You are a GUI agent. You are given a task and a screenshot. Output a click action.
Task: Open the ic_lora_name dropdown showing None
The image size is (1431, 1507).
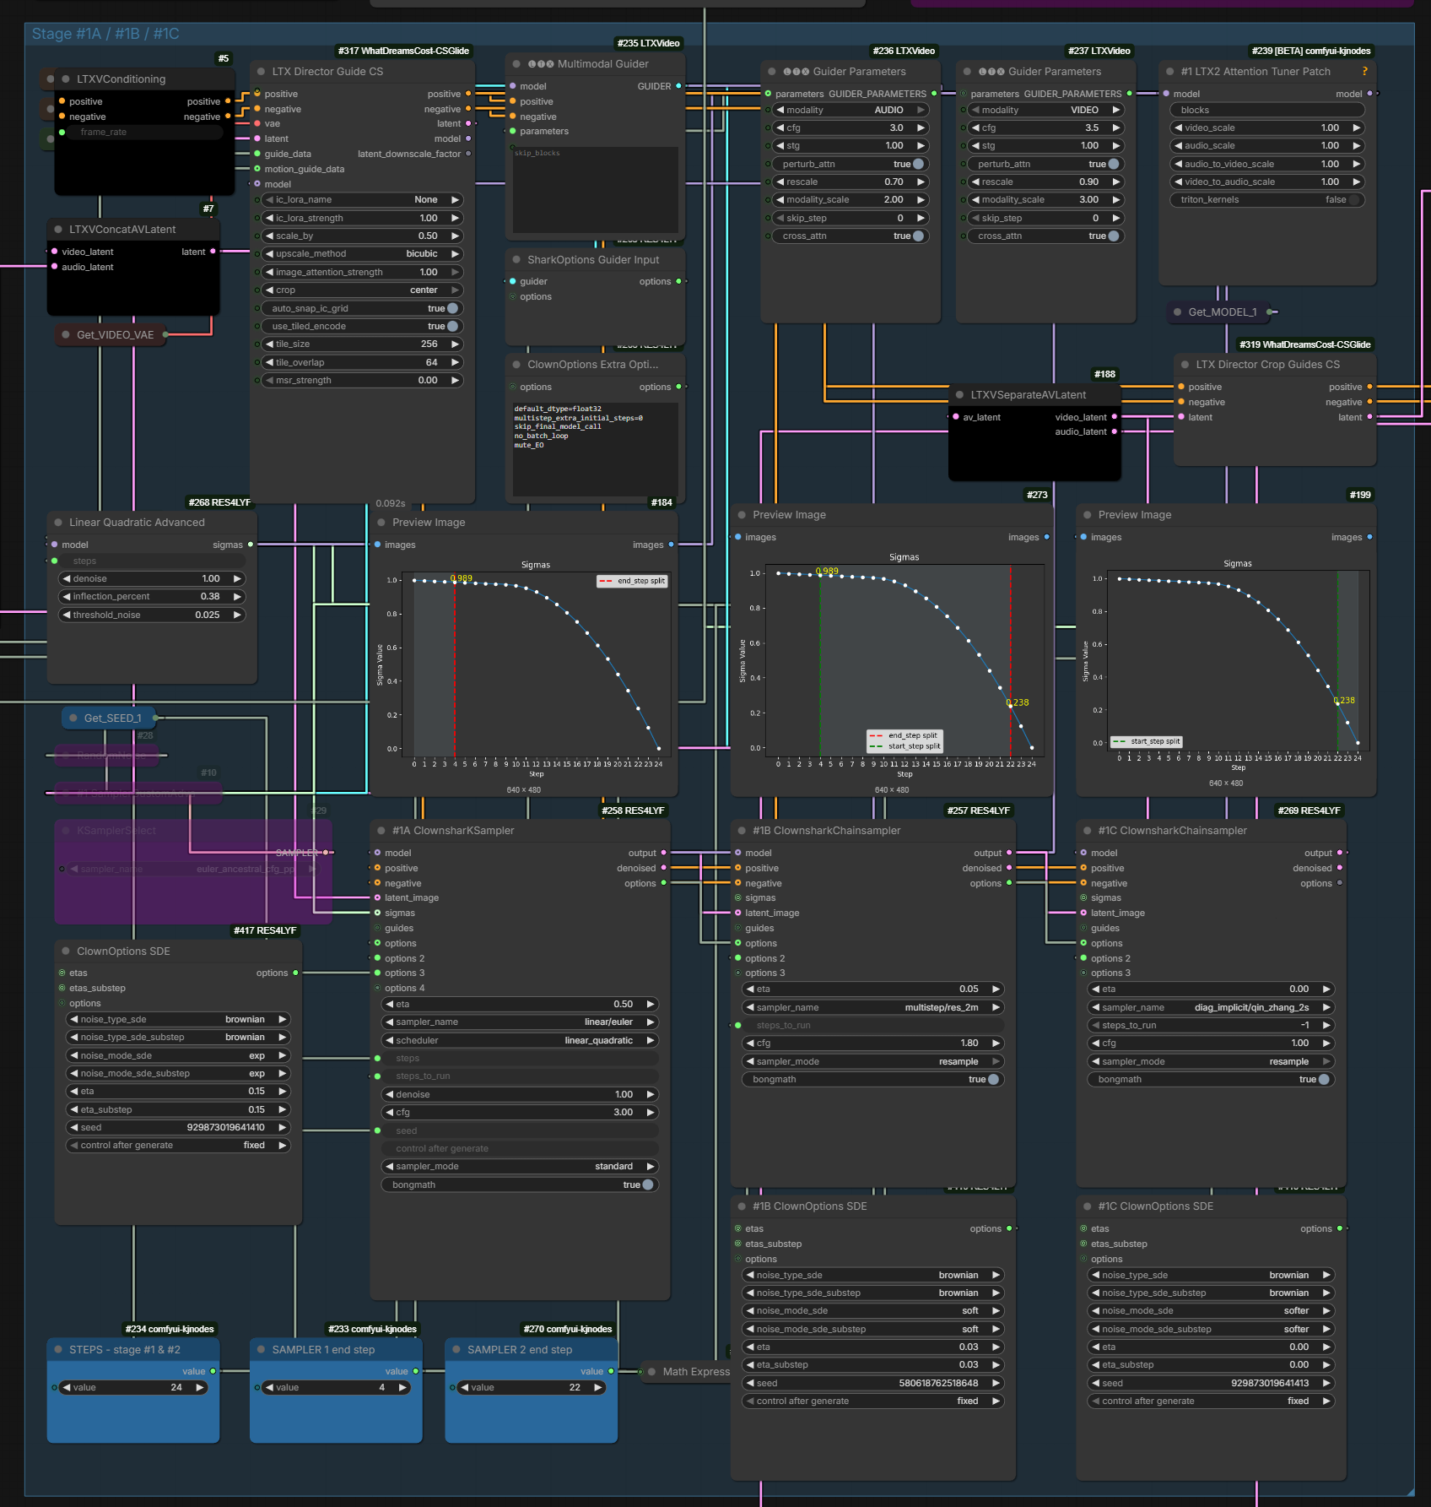(x=363, y=200)
